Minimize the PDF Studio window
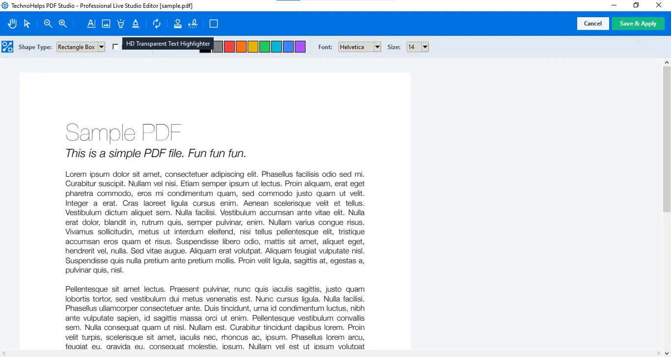 point(614,5)
